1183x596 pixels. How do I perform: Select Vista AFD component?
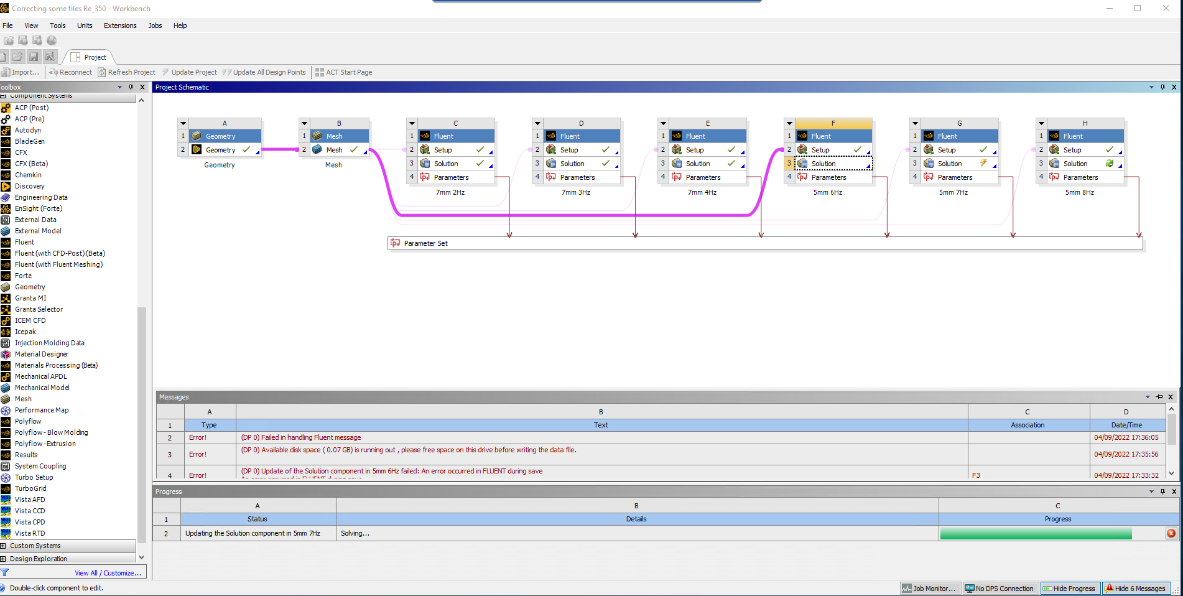tap(30, 500)
